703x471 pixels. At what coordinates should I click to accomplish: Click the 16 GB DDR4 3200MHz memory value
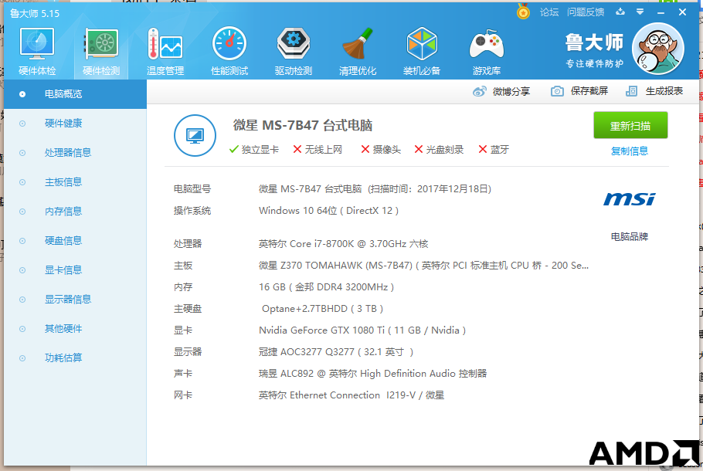pos(326,287)
